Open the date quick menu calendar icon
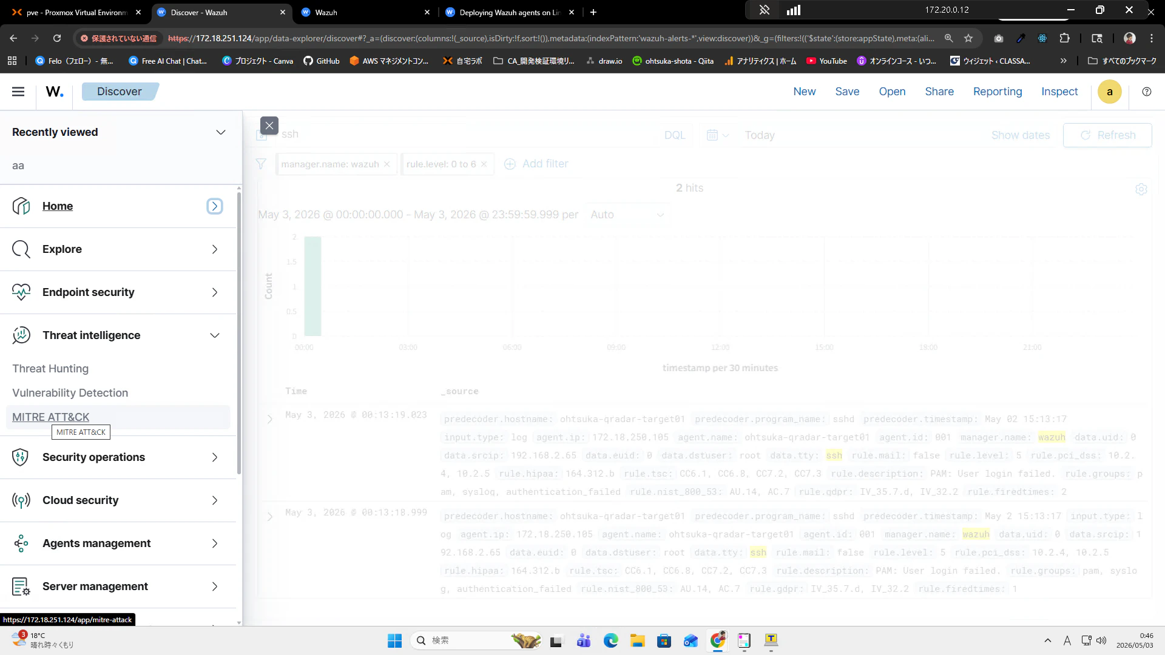The height and width of the screenshot is (655, 1165). 718,135
